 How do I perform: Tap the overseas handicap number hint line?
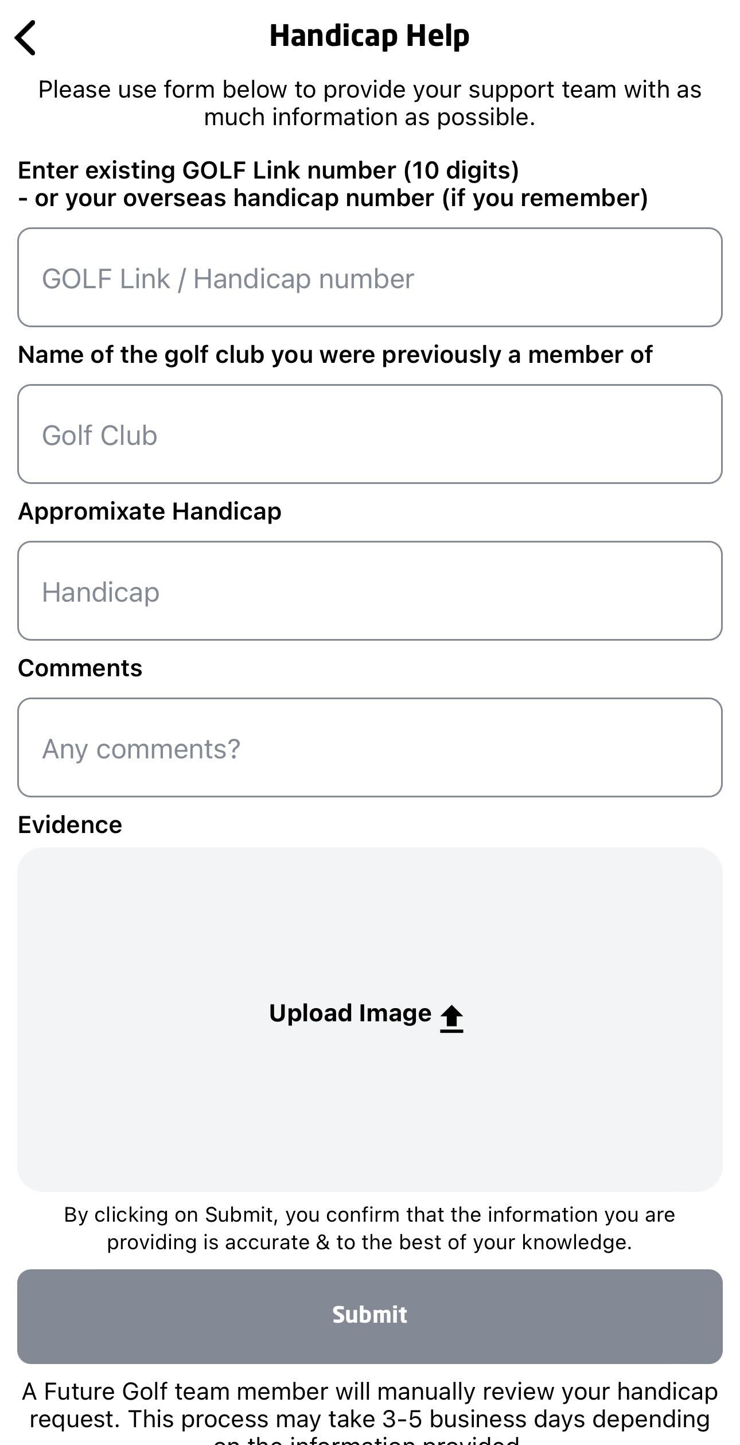[333, 198]
